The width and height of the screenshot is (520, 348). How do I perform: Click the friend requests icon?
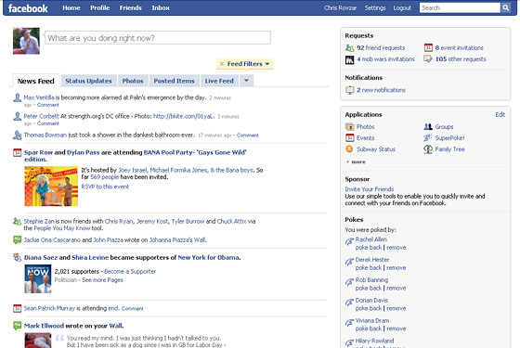349,48
